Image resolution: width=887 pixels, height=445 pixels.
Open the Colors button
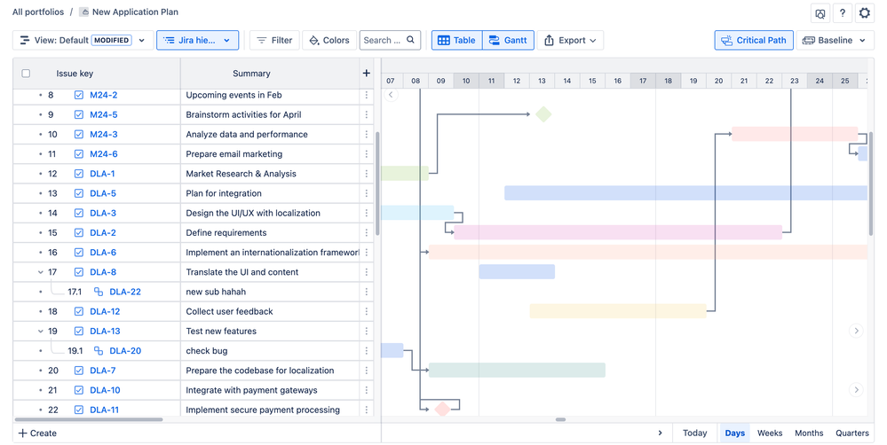(329, 40)
